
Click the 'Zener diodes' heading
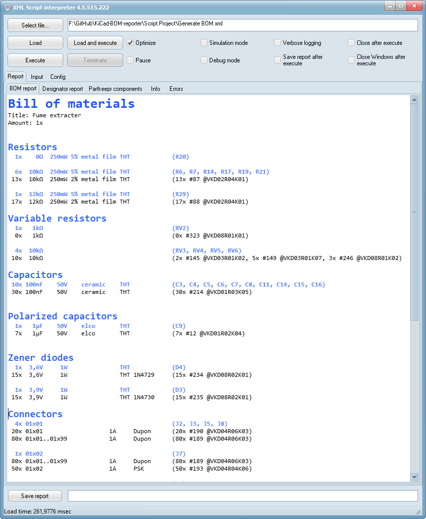41,357
